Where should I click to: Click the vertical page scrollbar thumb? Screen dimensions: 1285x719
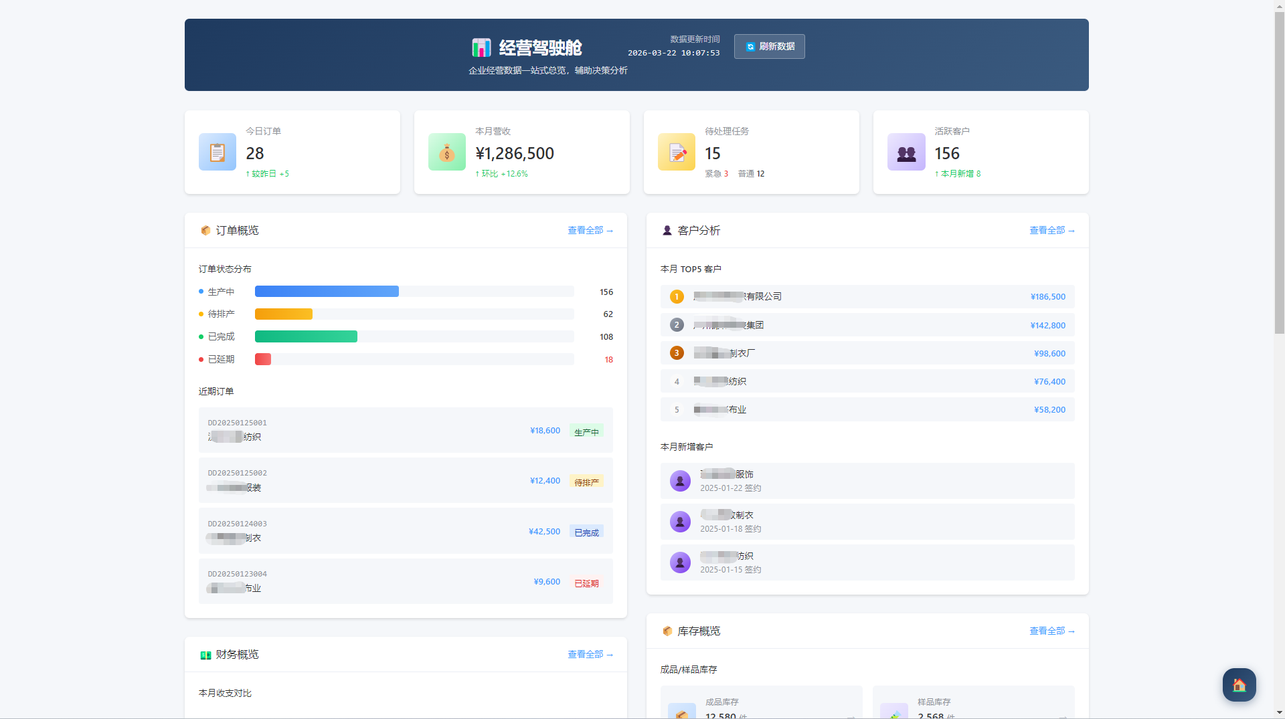tap(1279, 173)
